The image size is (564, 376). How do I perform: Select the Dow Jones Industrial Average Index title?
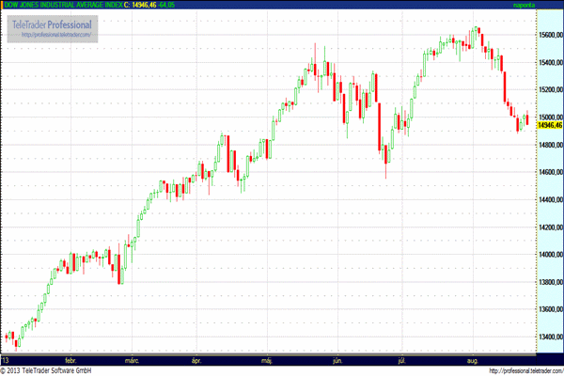pyautogui.click(x=61, y=5)
